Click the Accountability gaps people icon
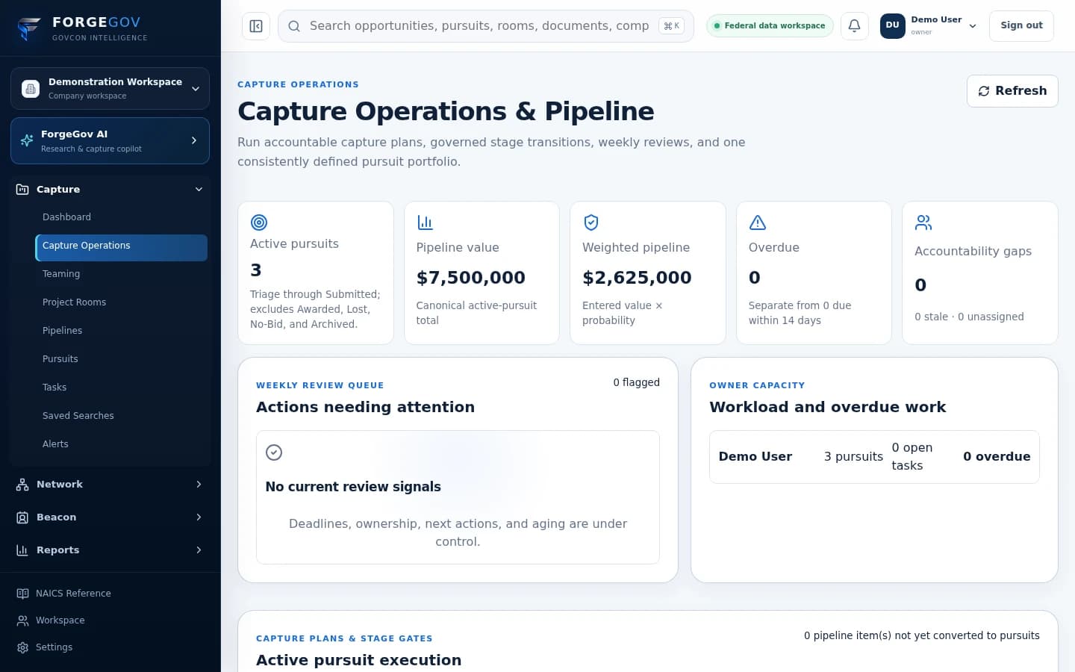 pos(923,222)
